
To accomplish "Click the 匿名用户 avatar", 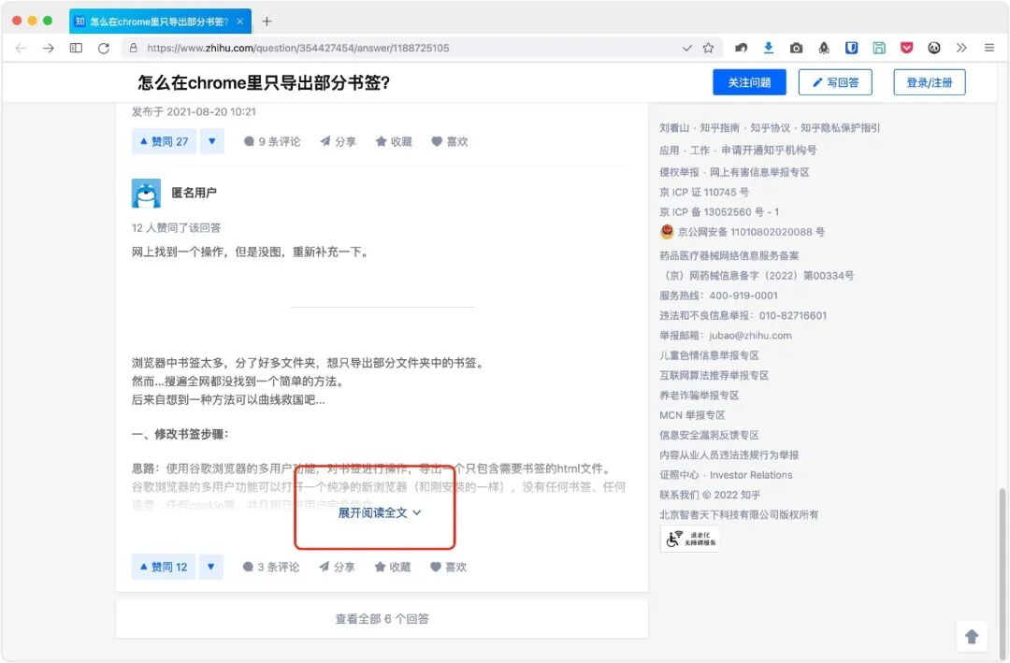I will coord(146,194).
